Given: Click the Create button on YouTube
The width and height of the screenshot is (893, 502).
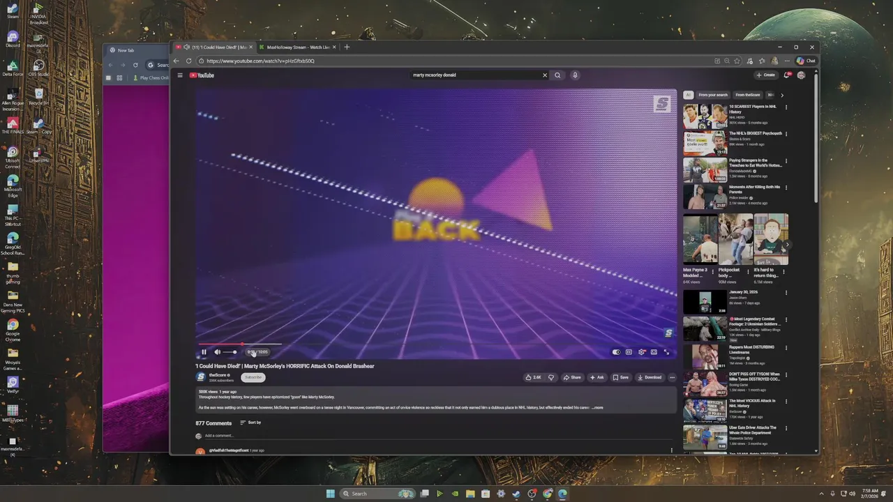Looking at the screenshot, I should coord(765,75).
